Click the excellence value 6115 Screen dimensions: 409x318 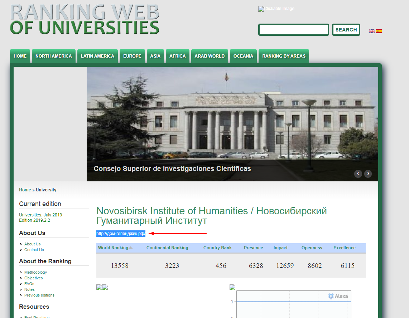347,266
